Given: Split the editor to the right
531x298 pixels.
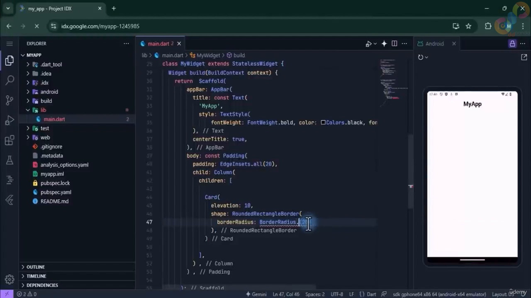Looking at the screenshot, I should coord(394,43).
